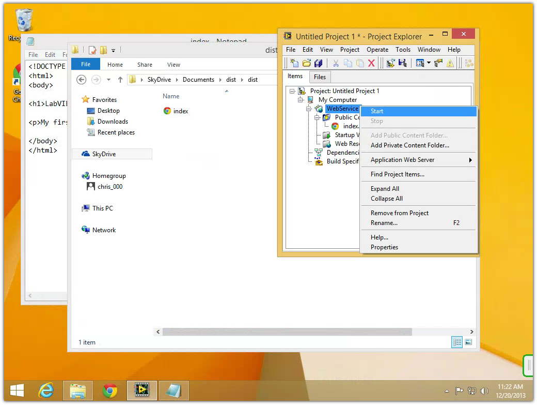Choose Start from the context menu

pyautogui.click(x=377, y=111)
